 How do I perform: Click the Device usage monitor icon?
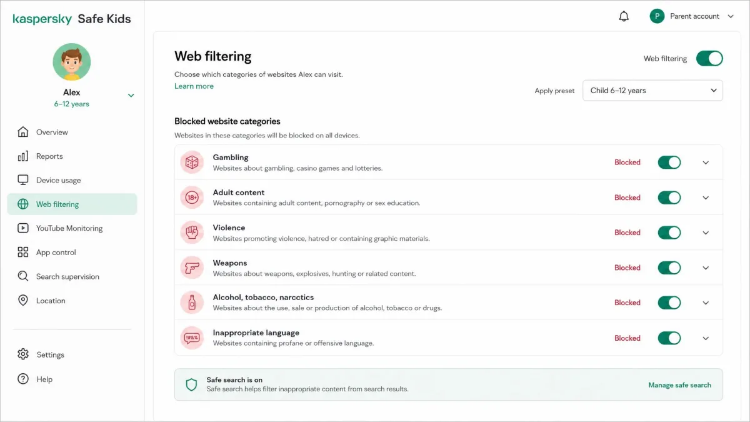(23, 180)
